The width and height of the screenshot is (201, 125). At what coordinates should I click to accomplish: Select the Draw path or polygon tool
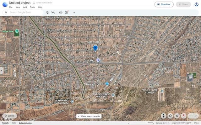pos(53,12)
